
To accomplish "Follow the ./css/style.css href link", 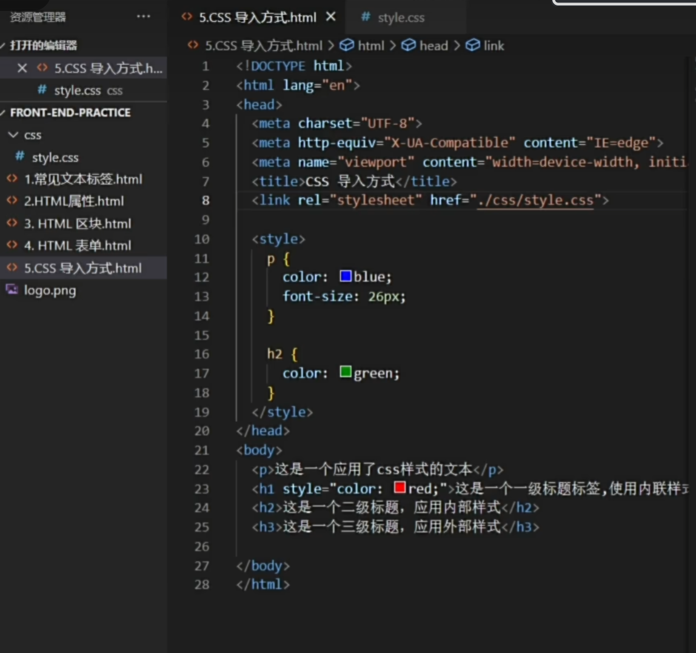I will pyautogui.click(x=536, y=200).
